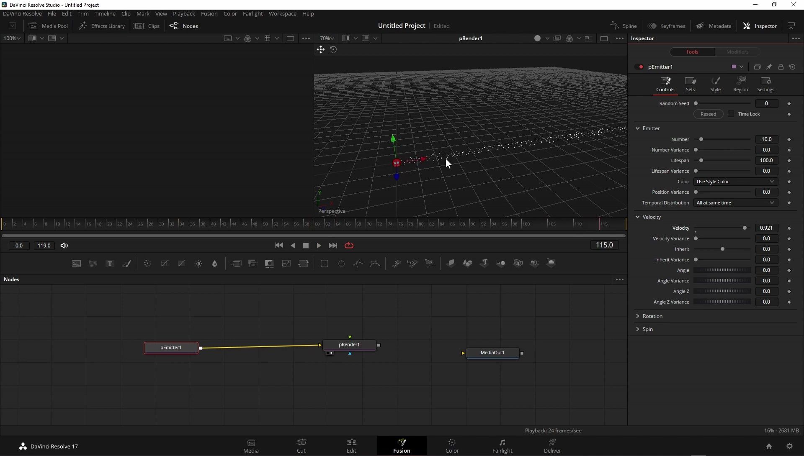
Task: Add a Text+ node from toolbar
Action: [x=110, y=264]
